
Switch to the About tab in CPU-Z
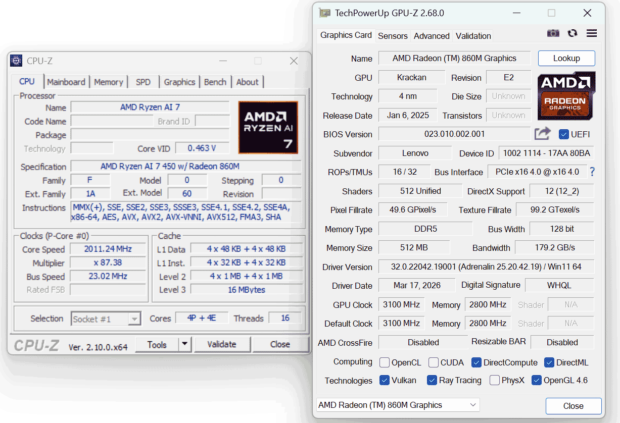click(247, 82)
